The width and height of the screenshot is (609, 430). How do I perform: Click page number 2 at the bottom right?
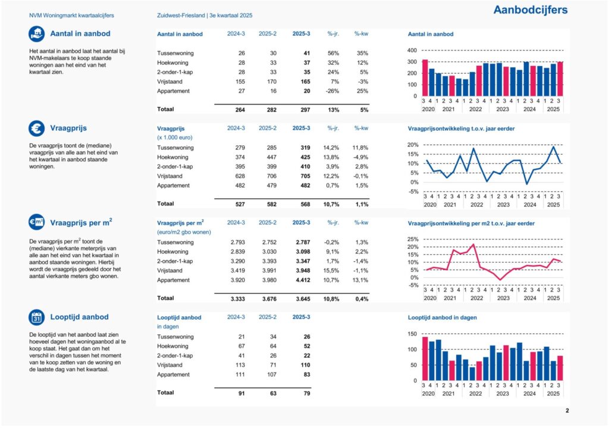[x=567, y=410]
